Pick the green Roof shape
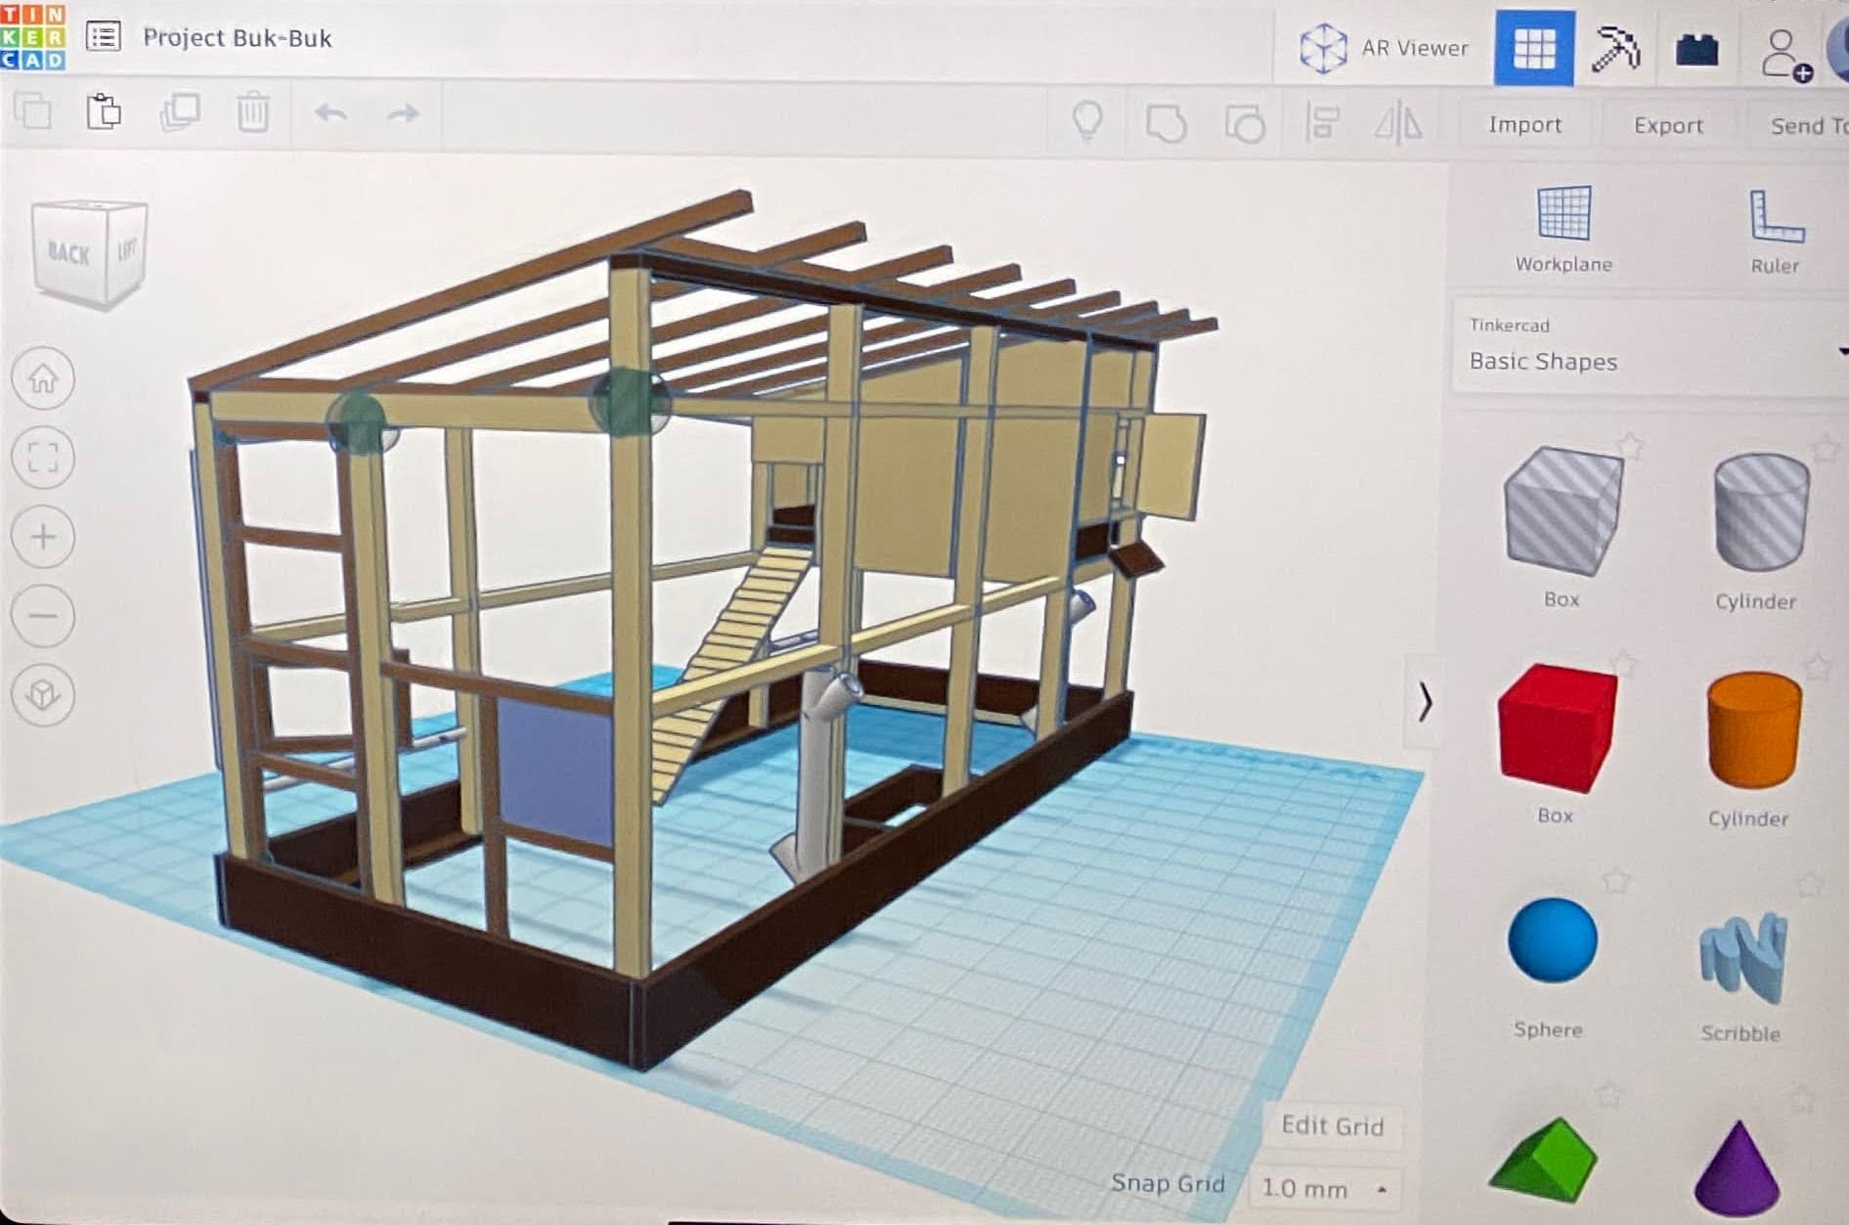This screenshot has width=1849, height=1225. [1542, 1160]
